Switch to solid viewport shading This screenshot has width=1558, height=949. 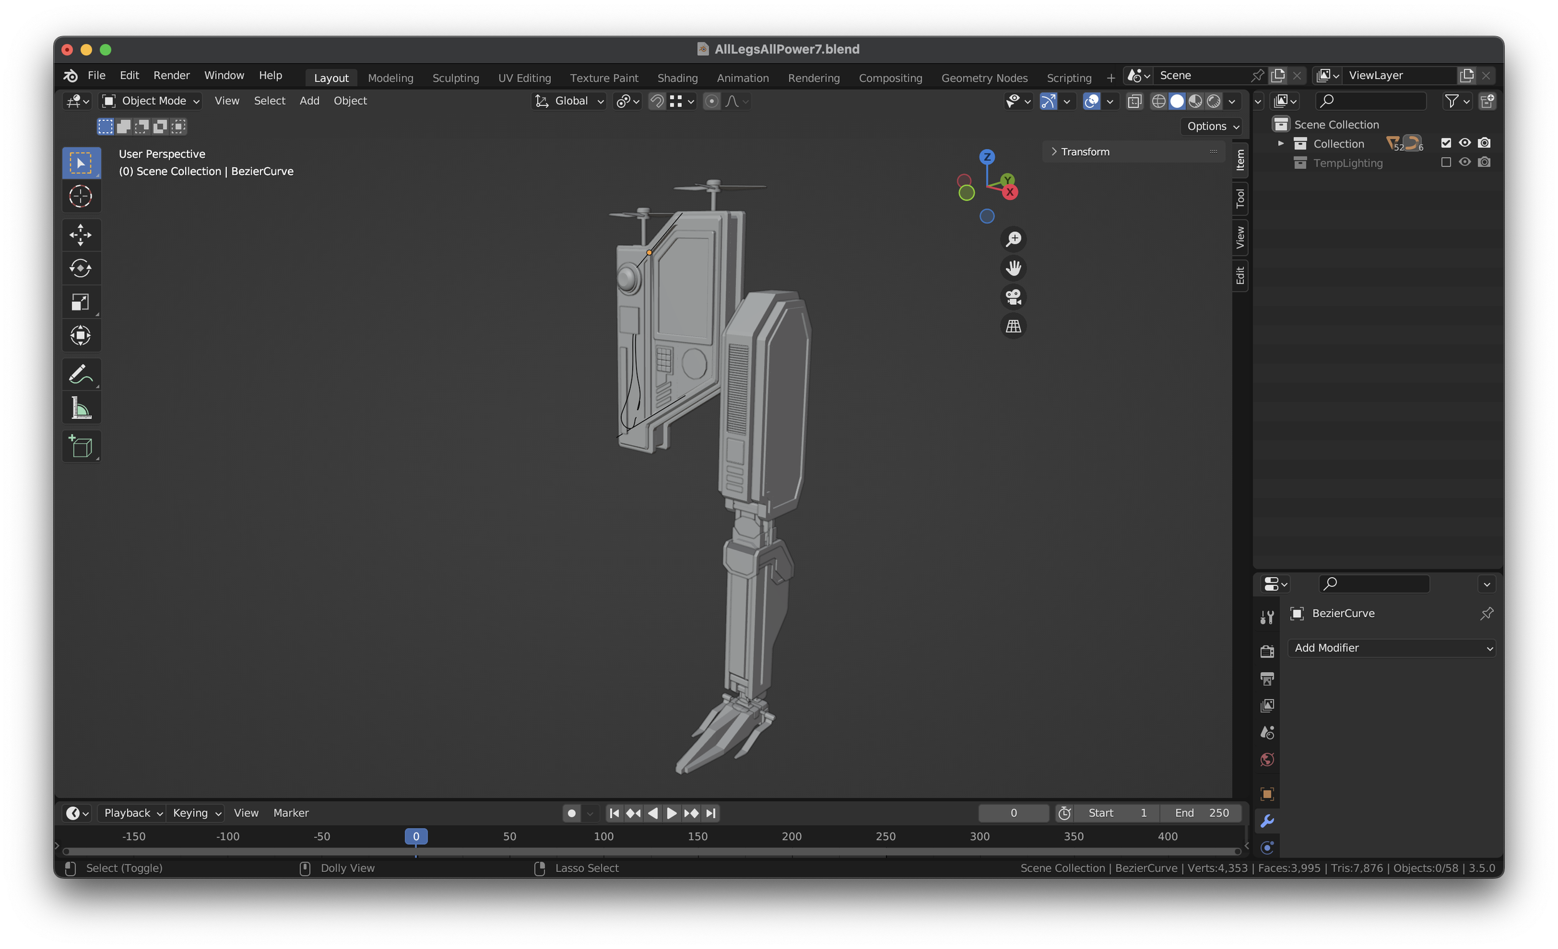pos(1177,101)
